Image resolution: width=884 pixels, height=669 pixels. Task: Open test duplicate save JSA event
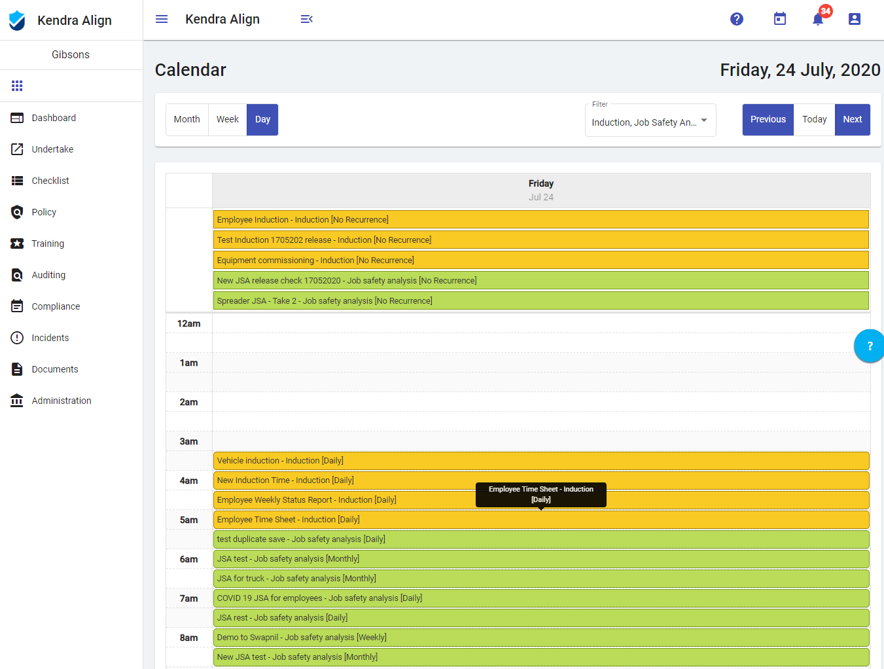click(541, 539)
